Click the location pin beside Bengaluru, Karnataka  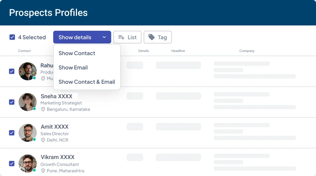point(43,110)
